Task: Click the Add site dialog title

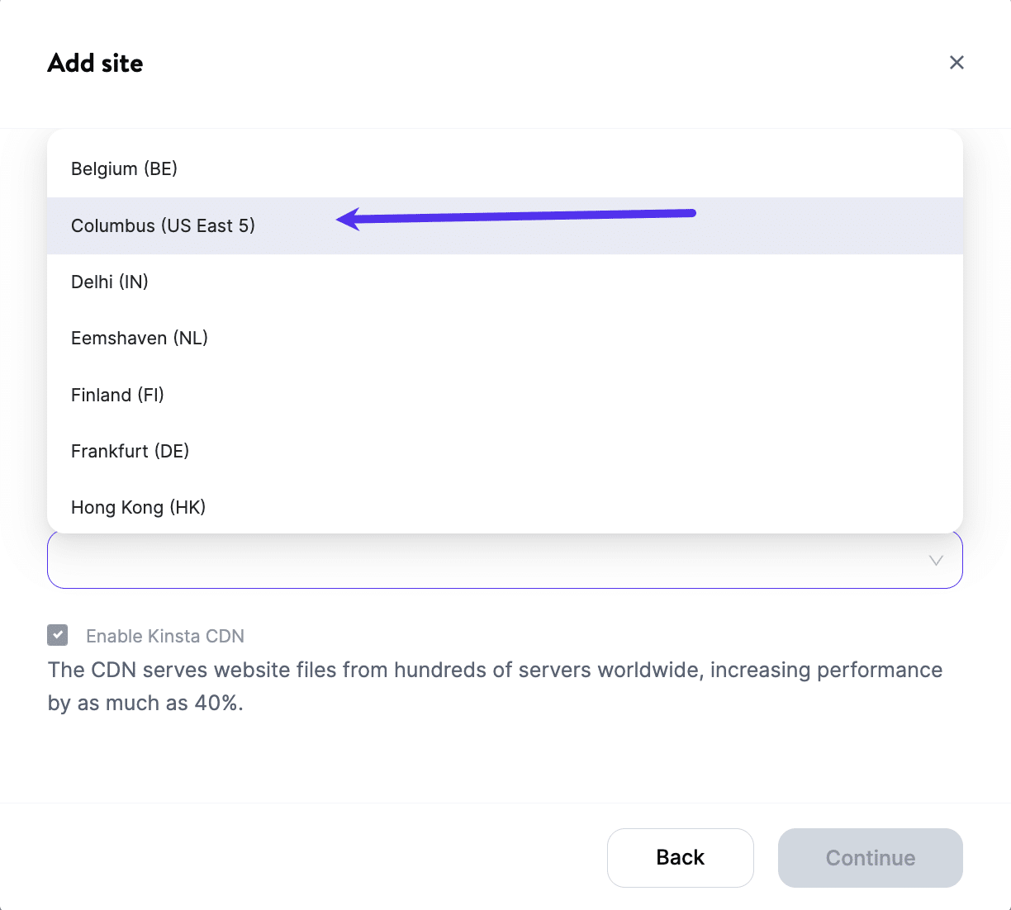Action: point(95,63)
